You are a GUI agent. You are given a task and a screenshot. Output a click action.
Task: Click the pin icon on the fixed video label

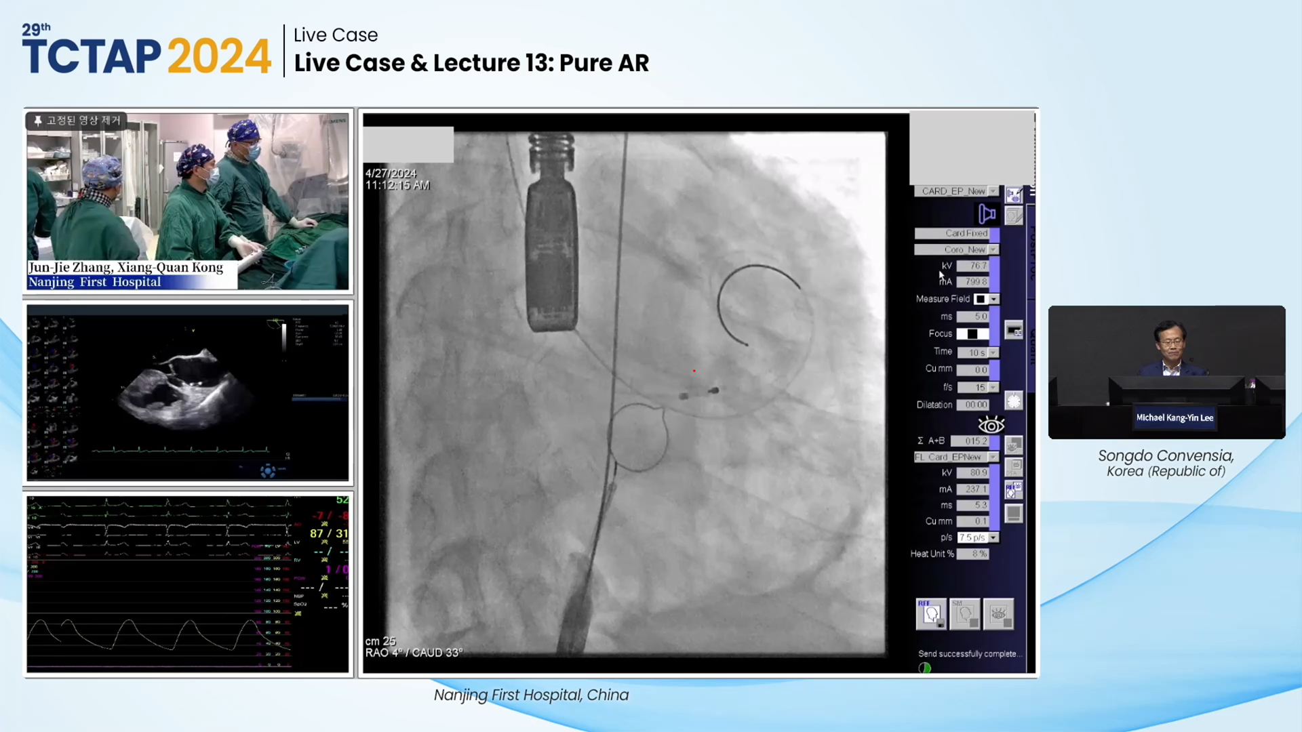pyautogui.click(x=38, y=121)
